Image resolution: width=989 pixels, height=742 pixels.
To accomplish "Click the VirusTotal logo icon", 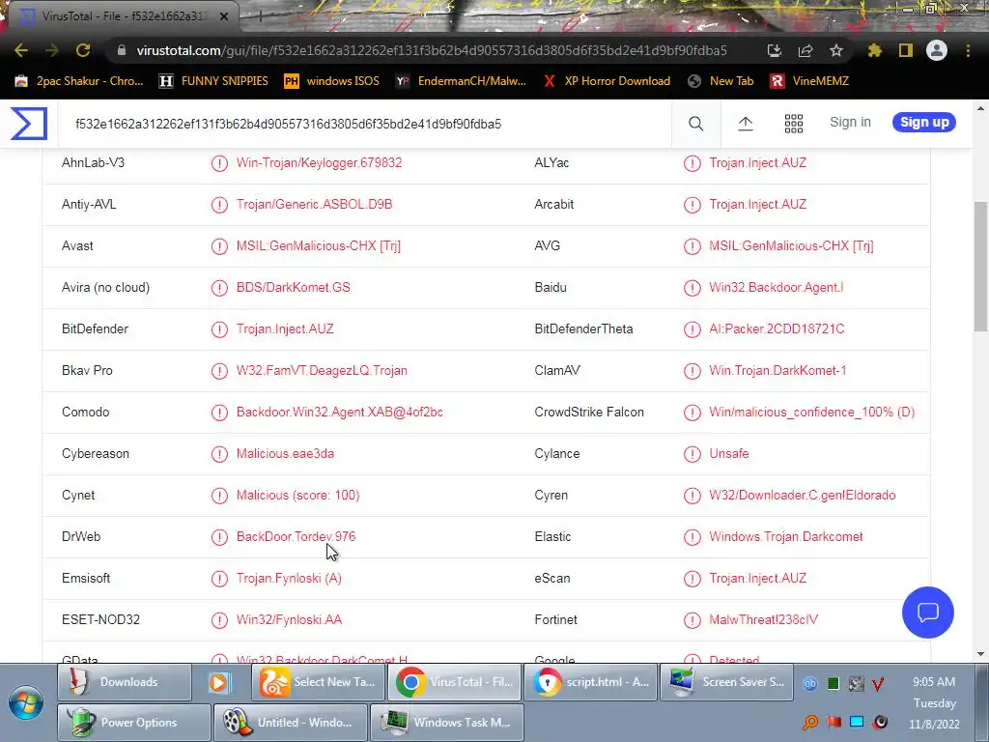I will (x=28, y=123).
